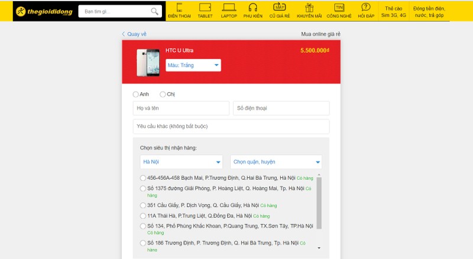The width and height of the screenshot is (473, 259).
Task: Open Thẻ cào Sim 3G, 4G menu
Action: point(394,11)
